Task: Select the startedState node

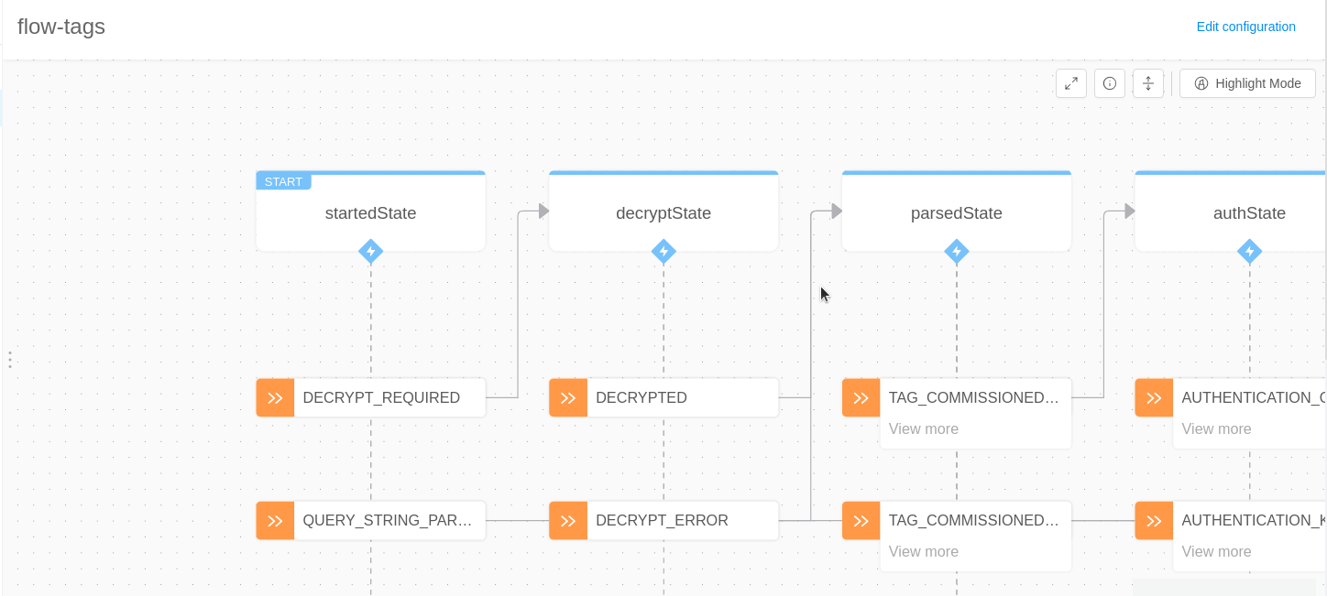Action: point(370,213)
